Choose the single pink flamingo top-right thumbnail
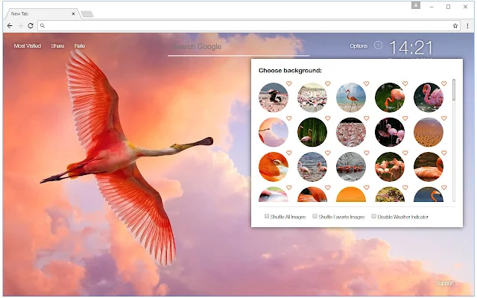Viewport: 477px width, 298px height. coord(429,98)
